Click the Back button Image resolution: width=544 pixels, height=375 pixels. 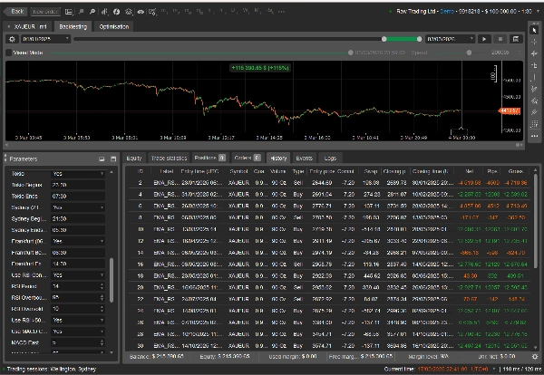tap(15, 12)
